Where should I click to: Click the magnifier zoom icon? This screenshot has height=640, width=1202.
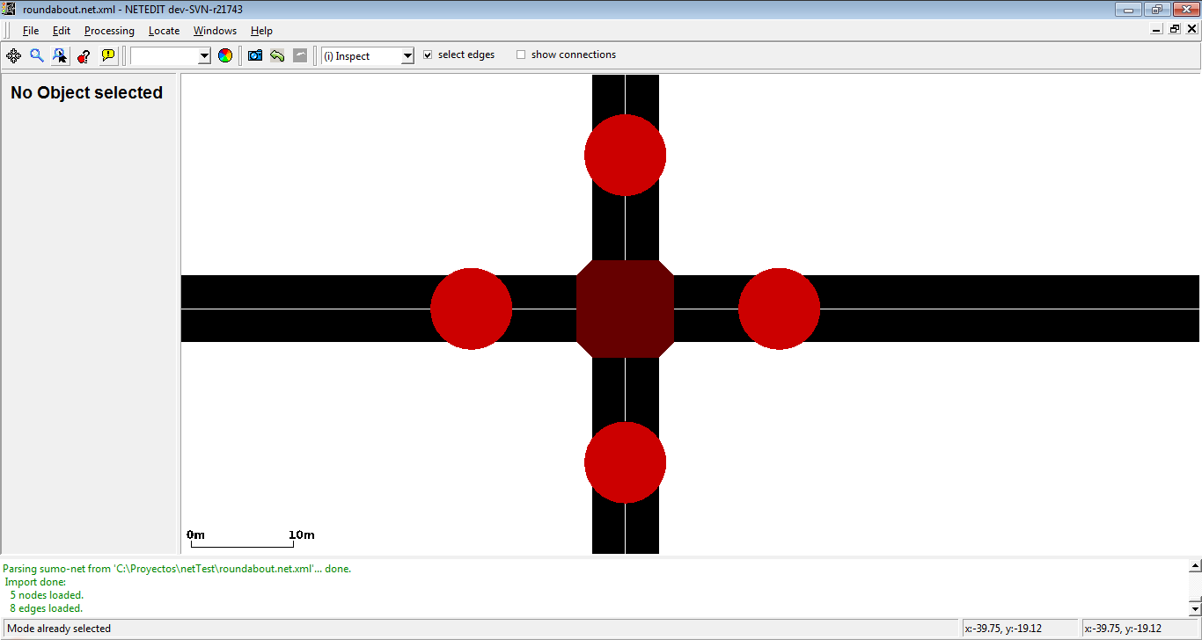point(37,55)
